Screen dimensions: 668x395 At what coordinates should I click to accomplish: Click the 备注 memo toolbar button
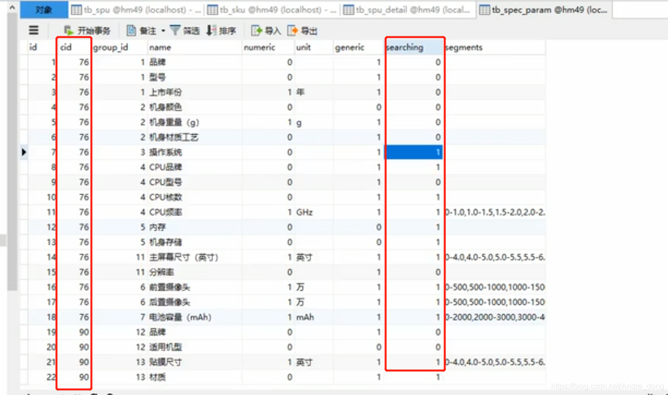pos(142,31)
